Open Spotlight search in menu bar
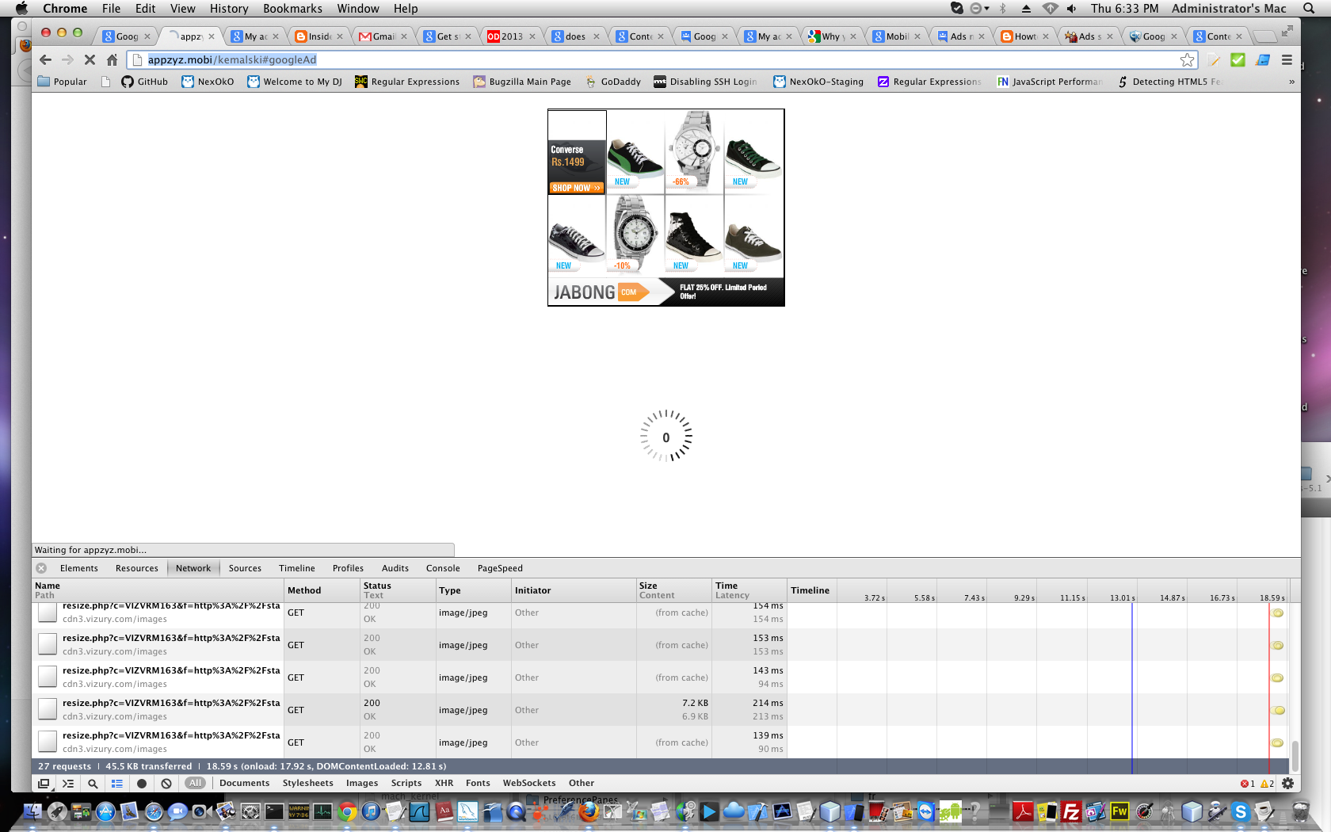 [1309, 9]
